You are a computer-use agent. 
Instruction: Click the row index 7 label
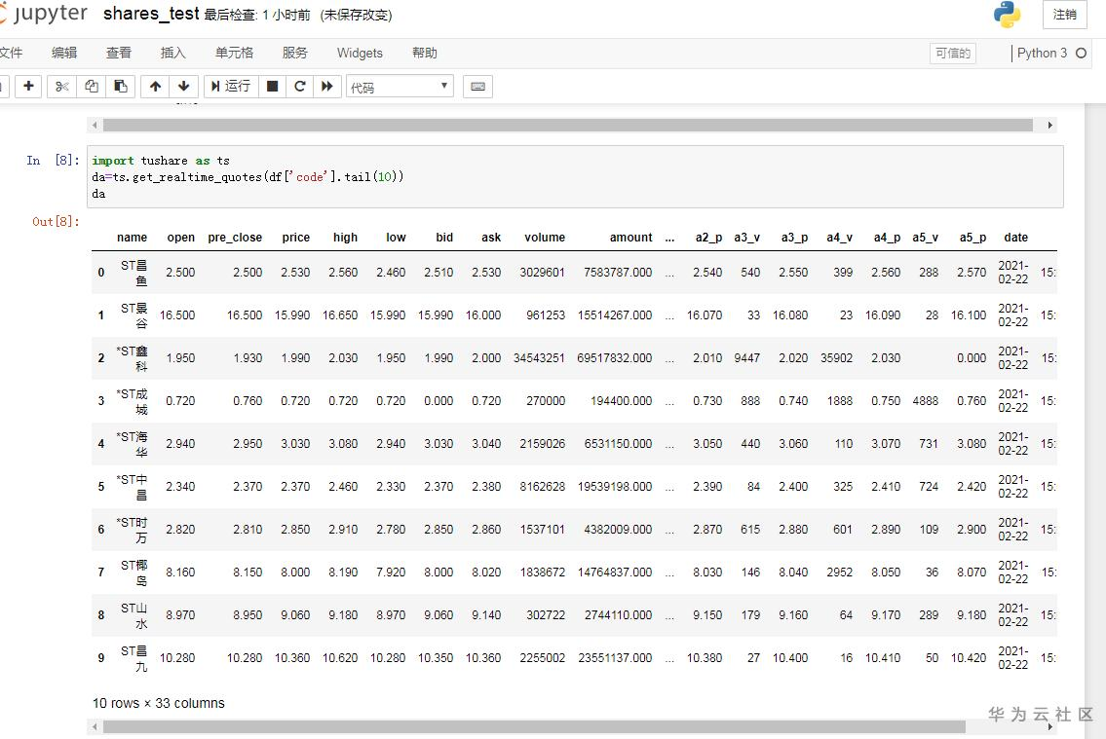tap(101, 573)
